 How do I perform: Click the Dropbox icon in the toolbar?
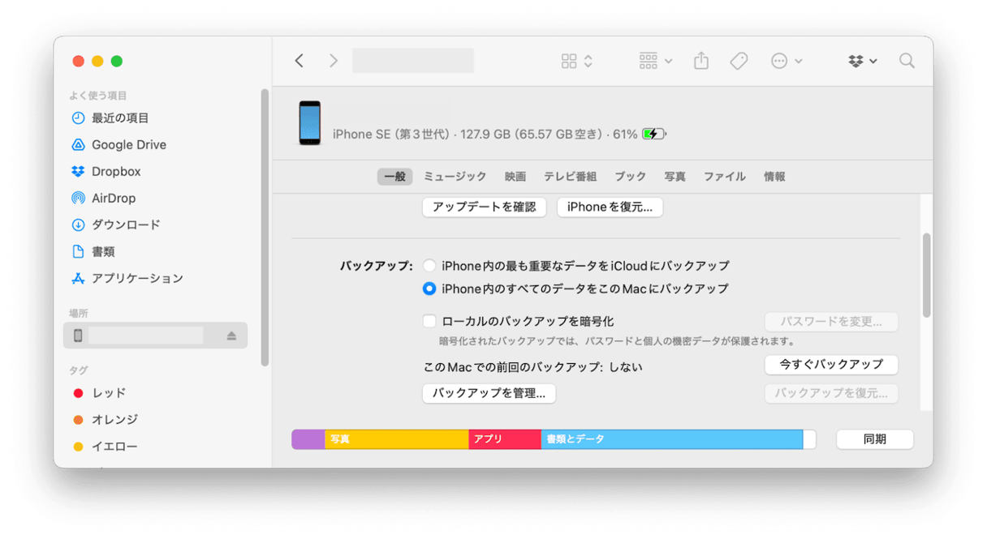pyautogui.click(x=856, y=60)
